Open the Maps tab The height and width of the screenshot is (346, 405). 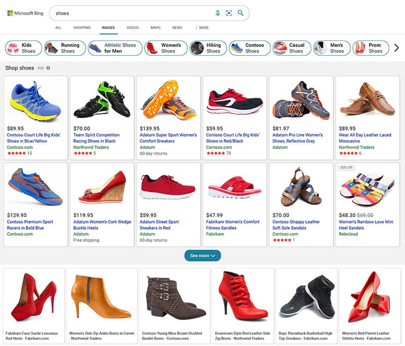click(x=155, y=28)
